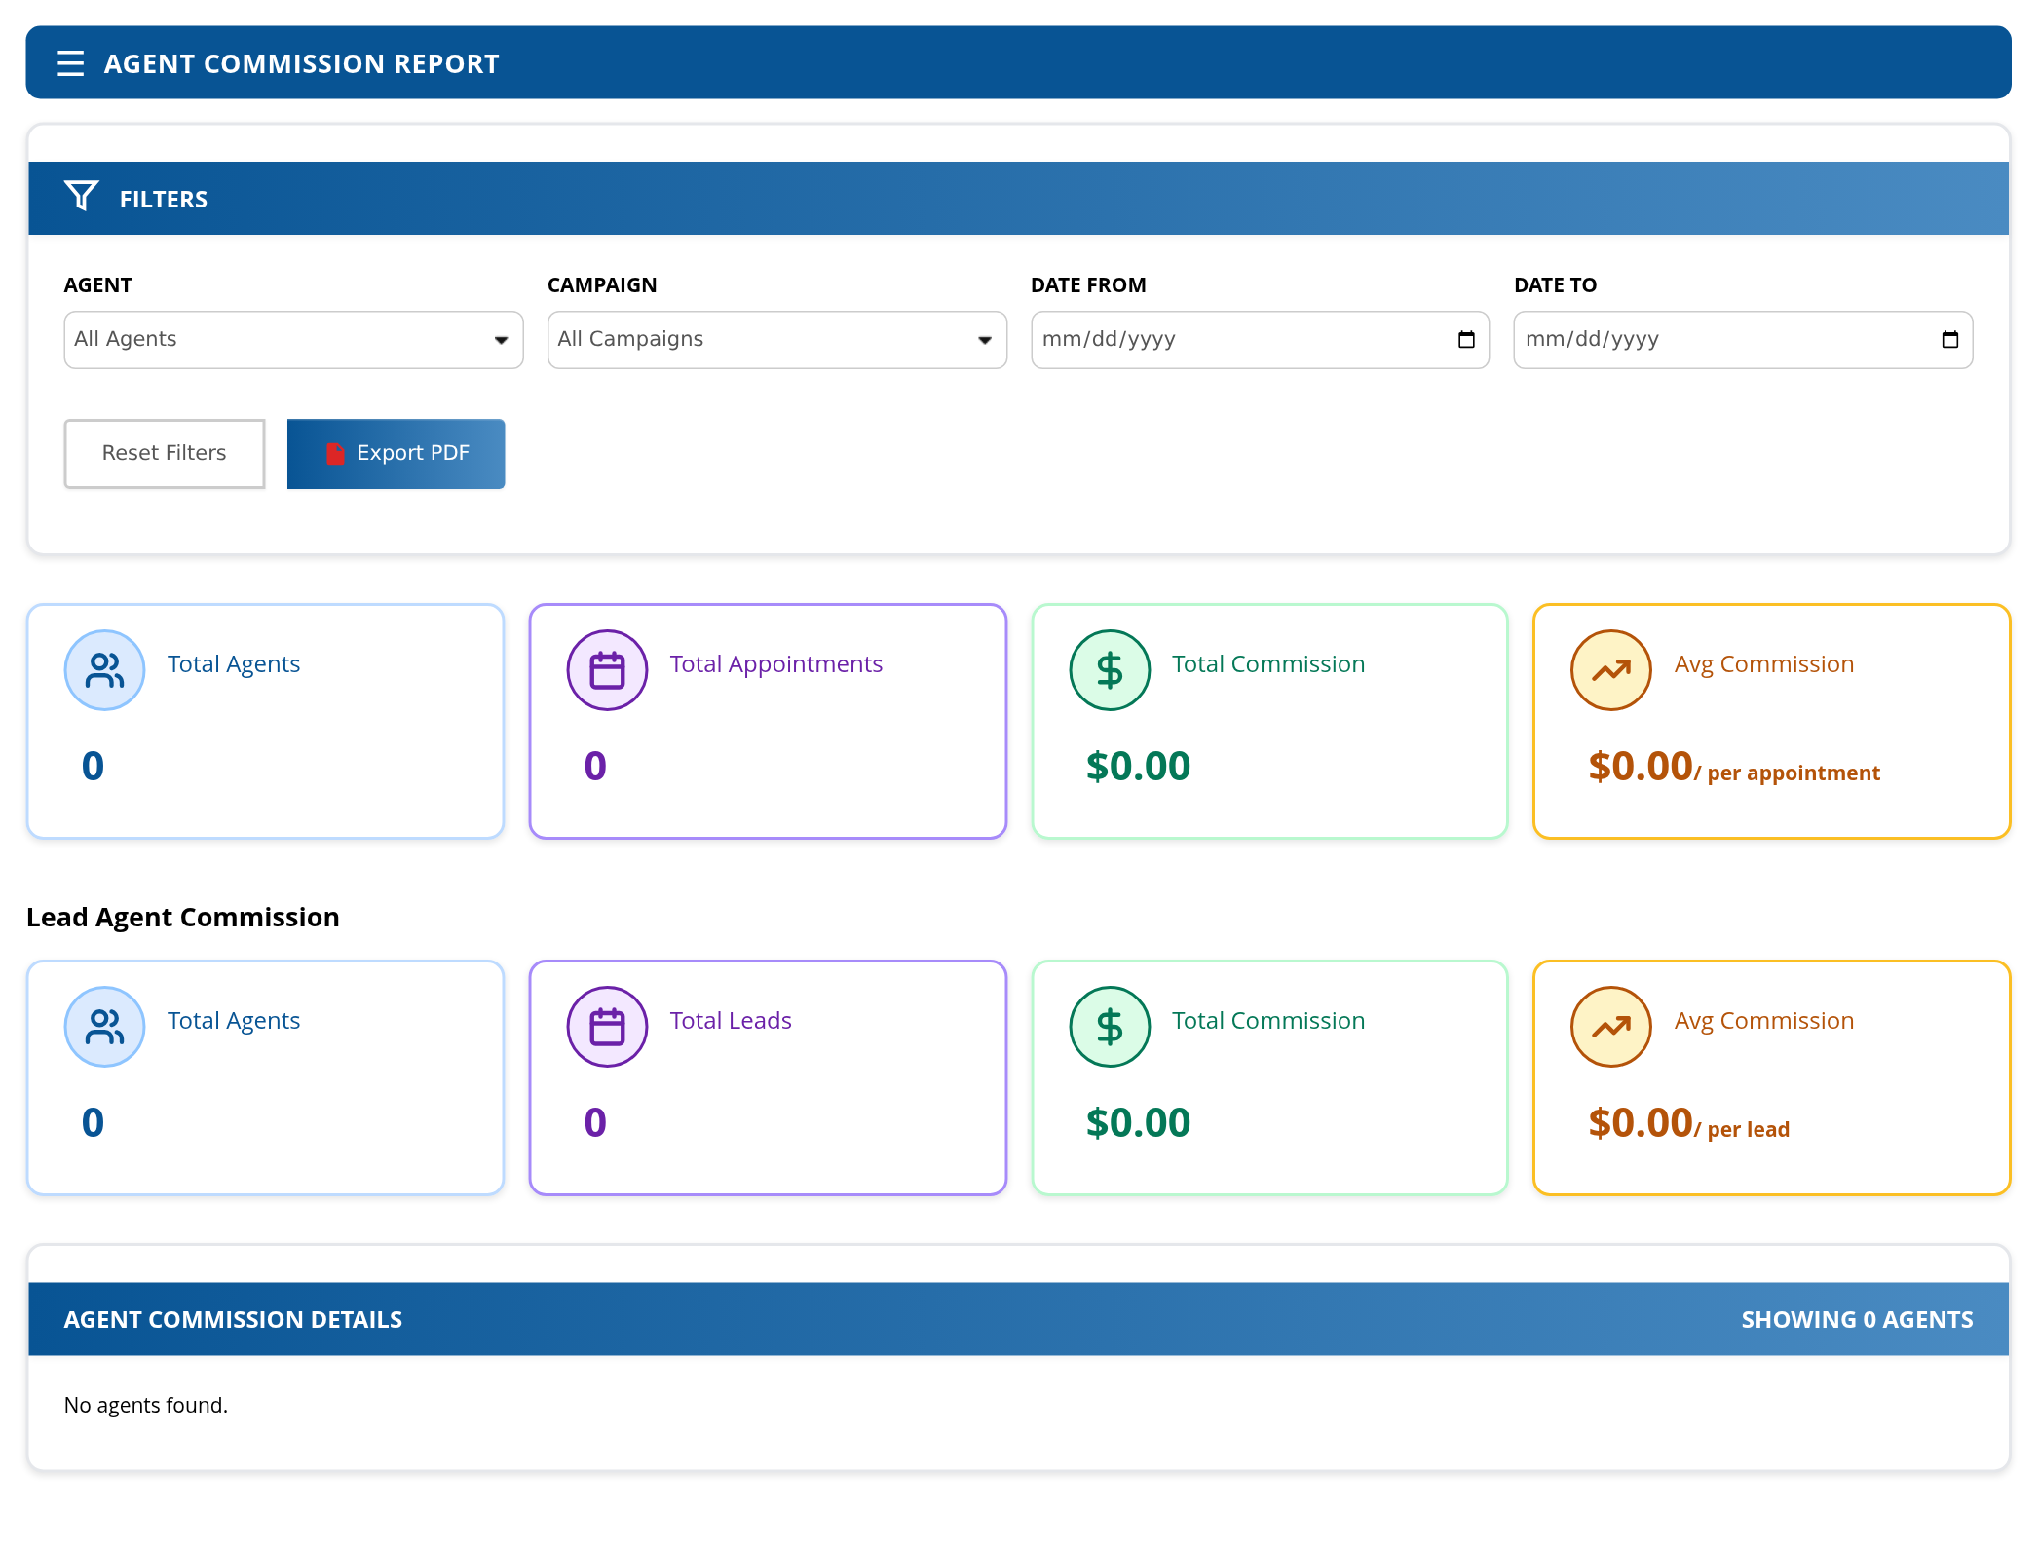This screenshot has width=2039, height=1546.
Task: Click the Agent Commission Details header
Action: coord(233,1320)
